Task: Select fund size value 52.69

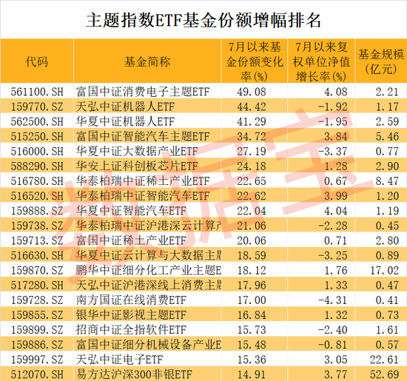Action: (384, 374)
